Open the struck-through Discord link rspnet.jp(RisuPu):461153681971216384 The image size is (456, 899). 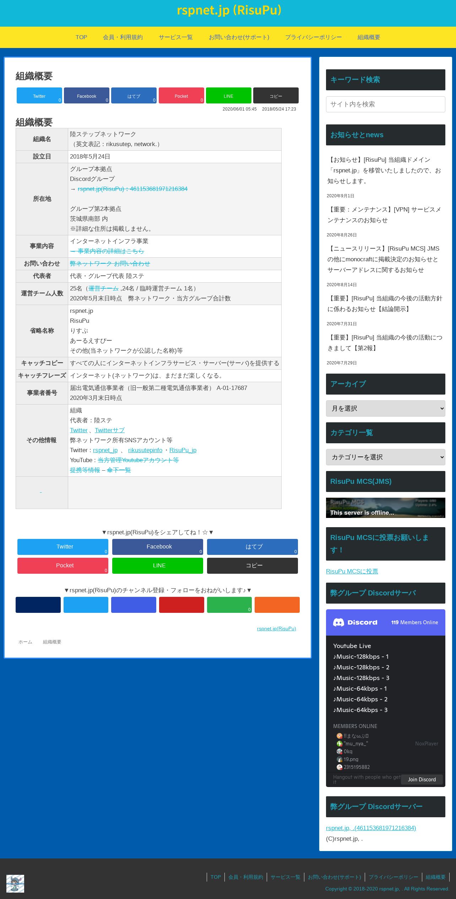point(132,189)
